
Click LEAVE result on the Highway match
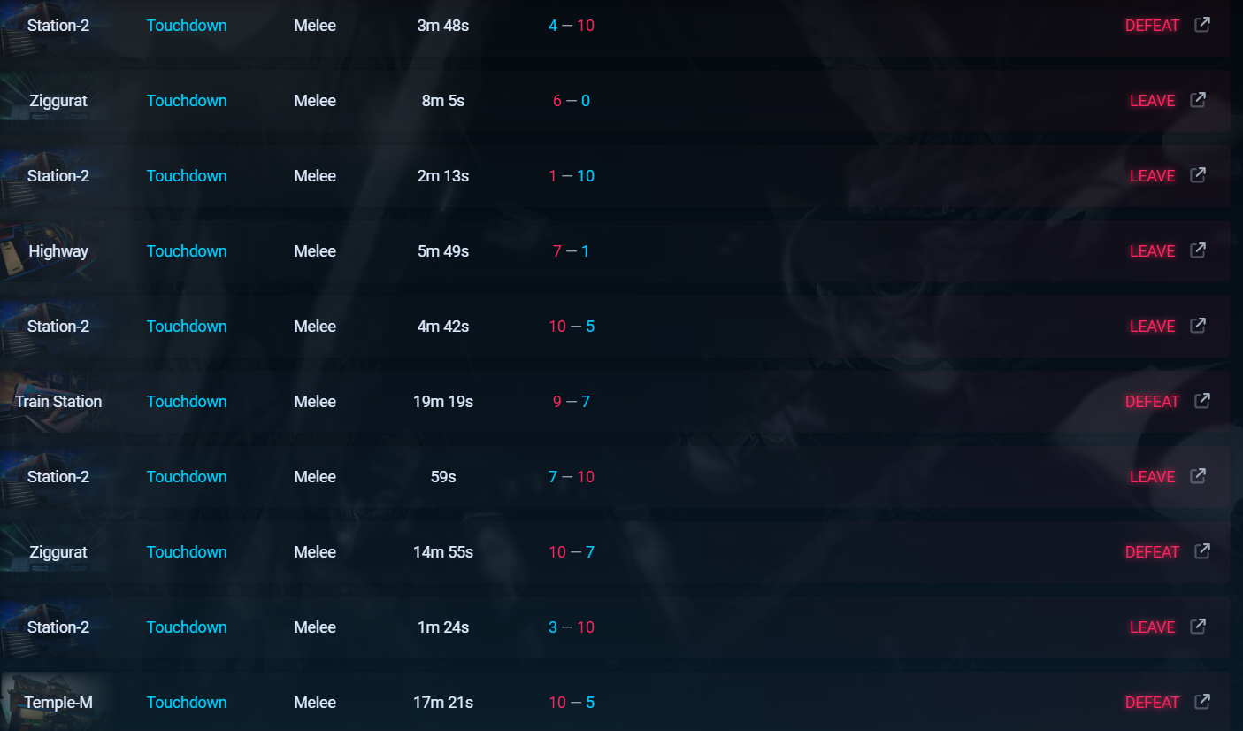pyautogui.click(x=1152, y=251)
